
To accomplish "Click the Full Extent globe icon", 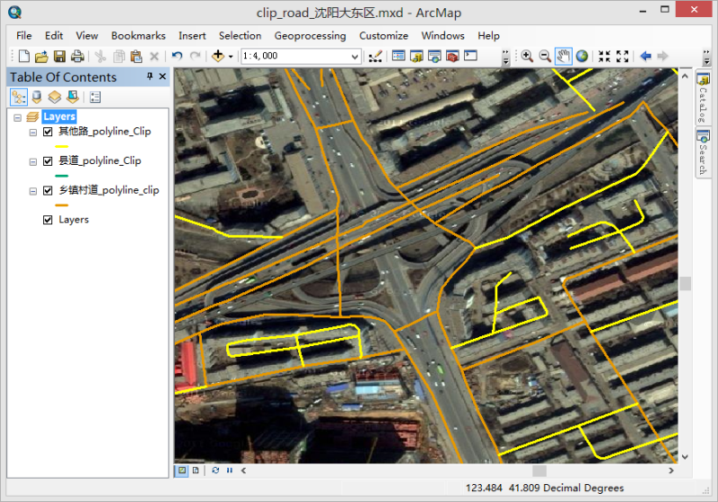I will (x=582, y=56).
